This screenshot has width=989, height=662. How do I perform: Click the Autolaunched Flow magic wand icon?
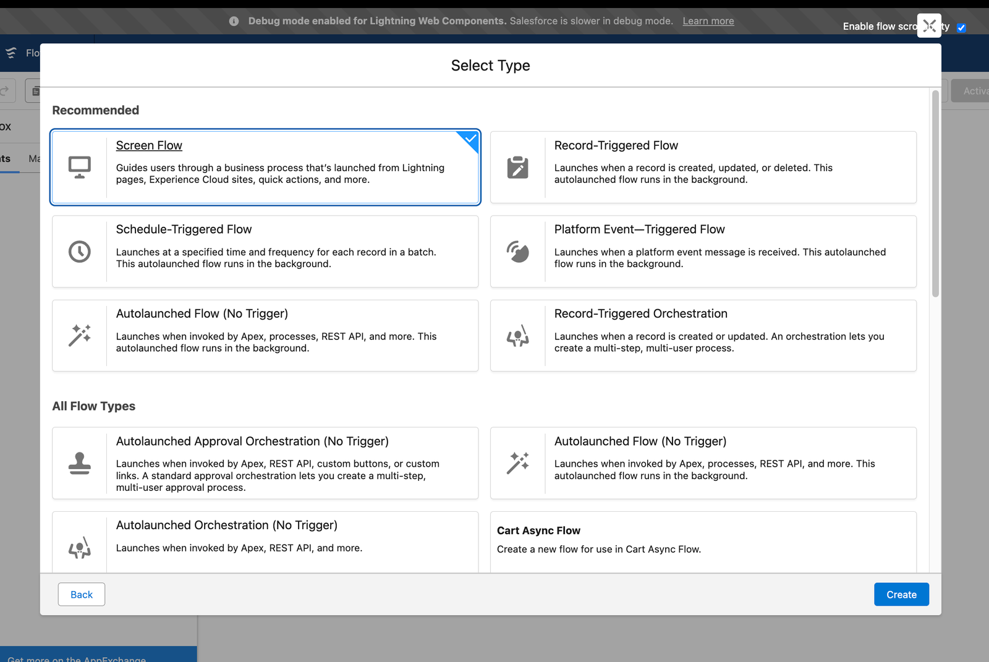coord(80,335)
